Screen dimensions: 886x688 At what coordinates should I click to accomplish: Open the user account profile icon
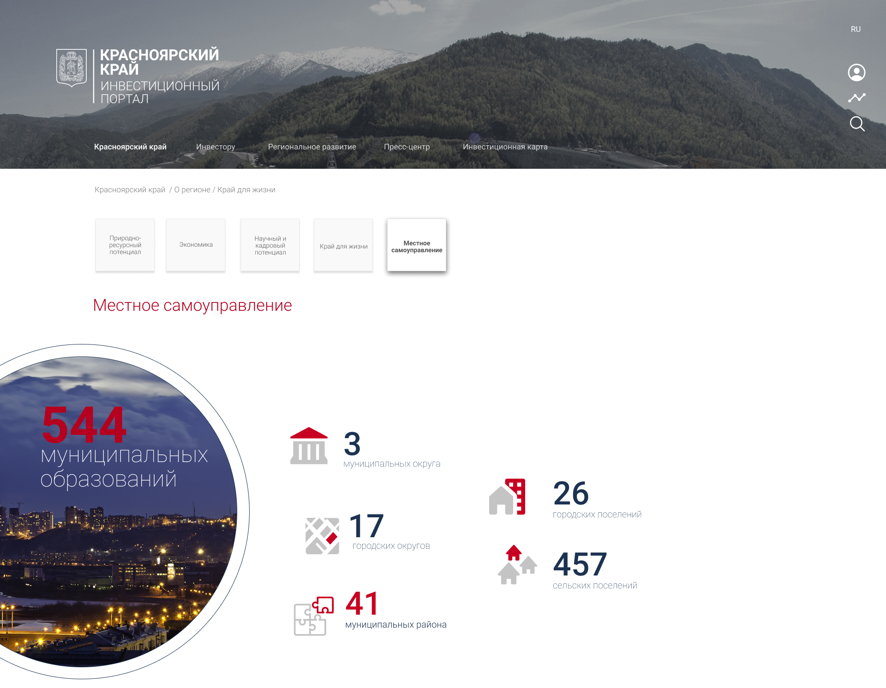(856, 72)
